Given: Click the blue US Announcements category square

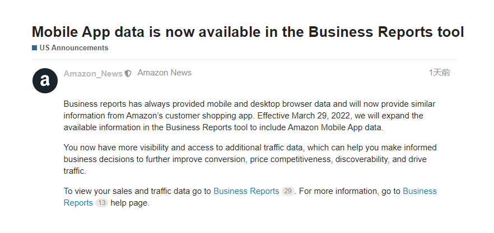Looking at the screenshot, I should [x=35, y=48].
